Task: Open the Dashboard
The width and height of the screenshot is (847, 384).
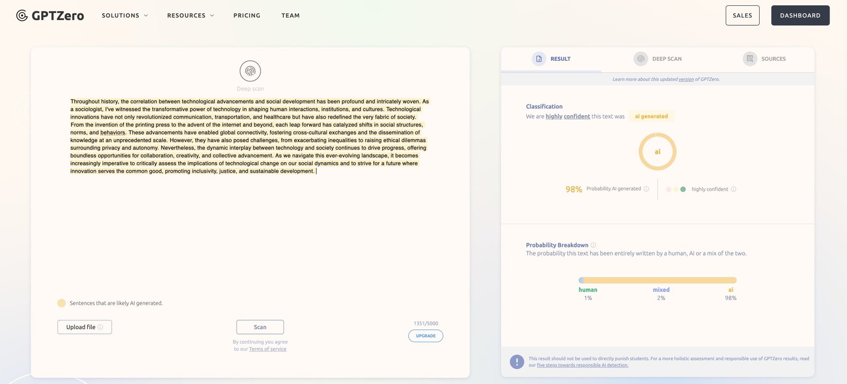Action: pyautogui.click(x=800, y=15)
